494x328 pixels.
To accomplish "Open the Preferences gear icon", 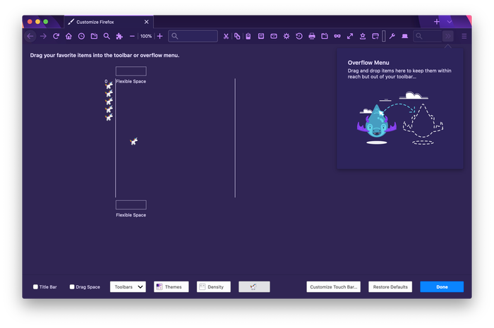I will tap(287, 36).
